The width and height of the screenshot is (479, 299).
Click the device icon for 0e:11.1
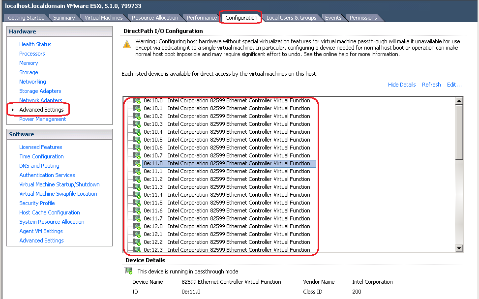tap(137, 172)
